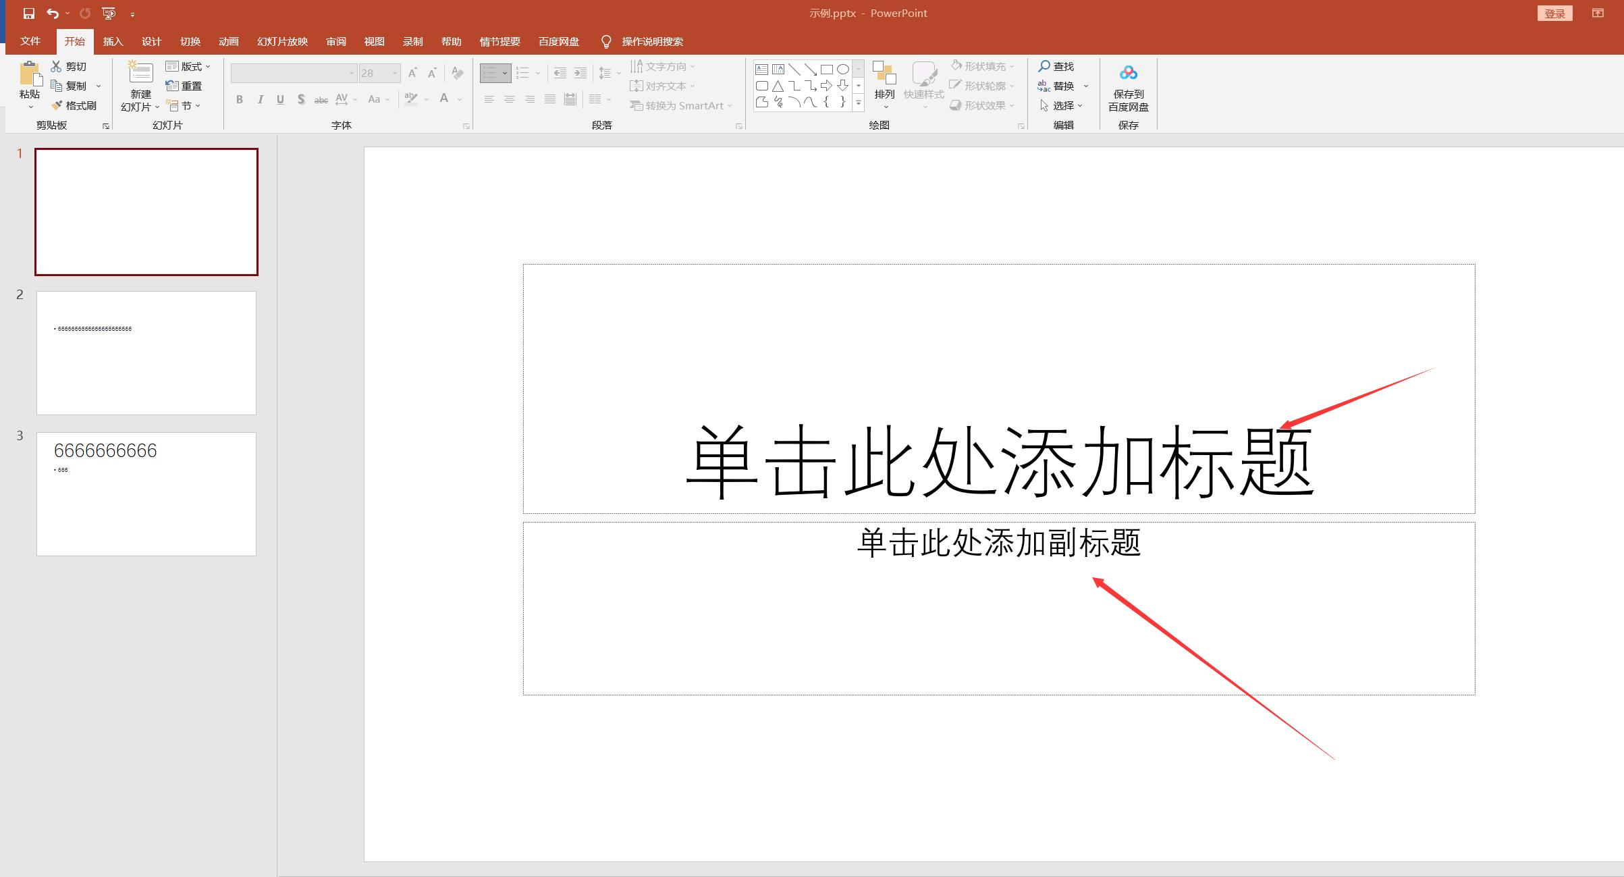The image size is (1624, 877).
Task: Toggle Align Right paragraph alignment
Action: click(530, 99)
